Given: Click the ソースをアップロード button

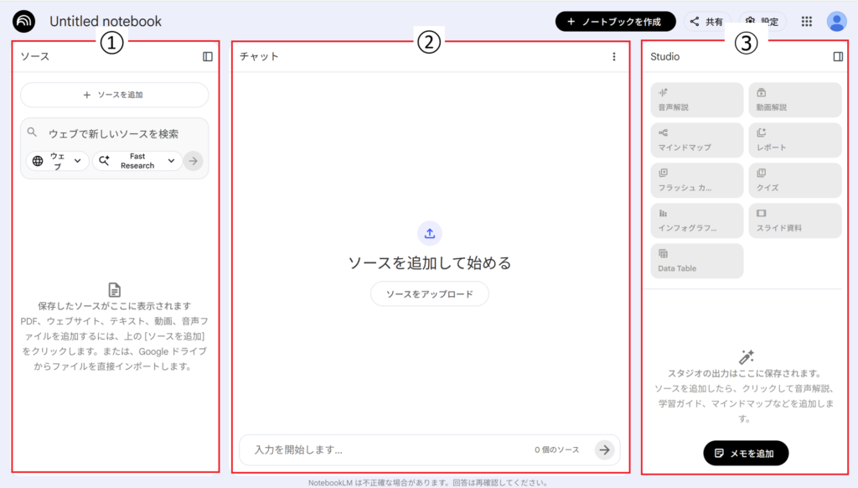Looking at the screenshot, I should 429,294.
